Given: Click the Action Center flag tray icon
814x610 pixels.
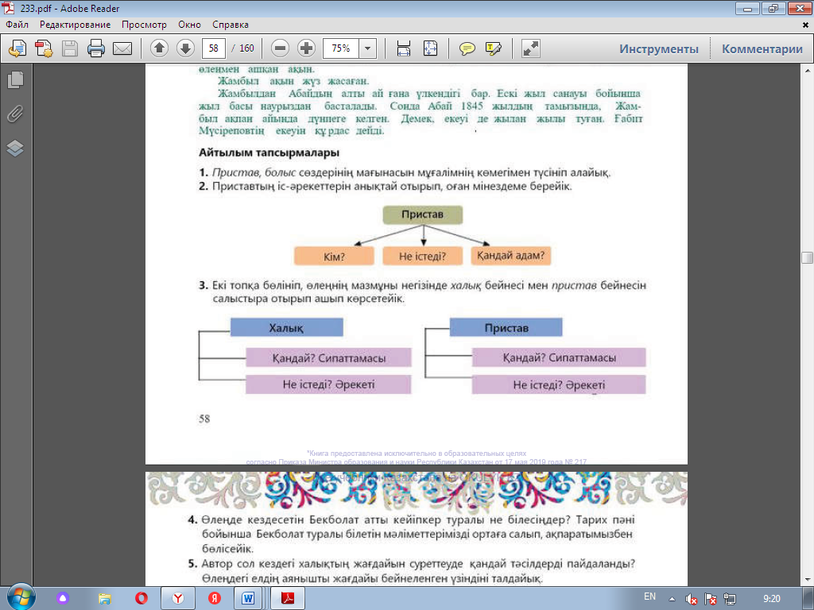Looking at the screenshot, I should 711,599.
